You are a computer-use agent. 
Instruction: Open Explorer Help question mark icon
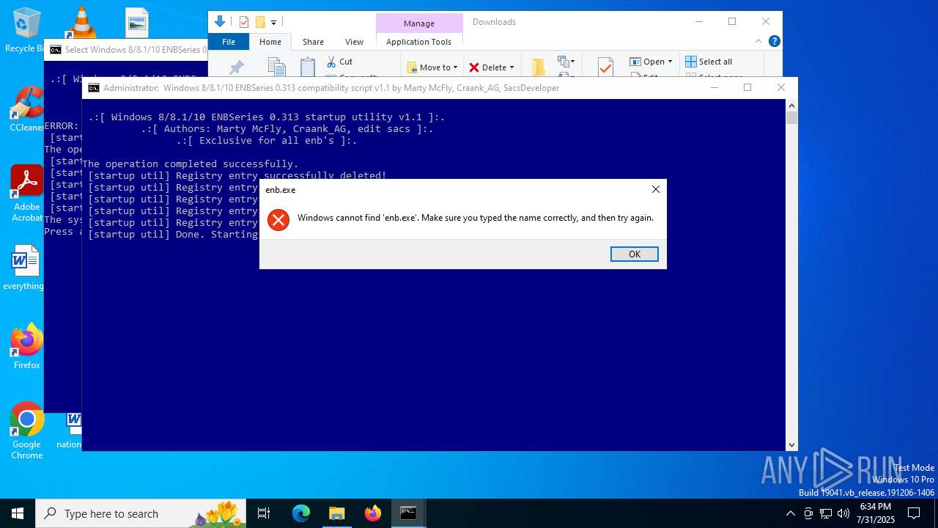coord(774,42)
